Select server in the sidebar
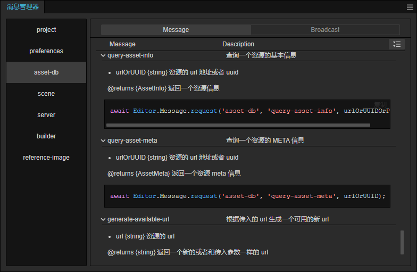The width and height of the screenshot is (417, 272). (x=46, y=115)
